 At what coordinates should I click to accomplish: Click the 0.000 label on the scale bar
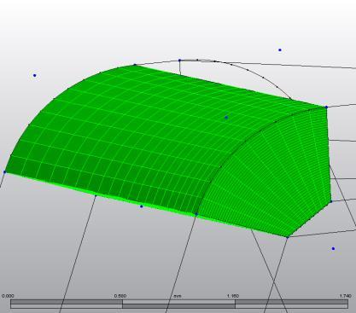(8, 296)
